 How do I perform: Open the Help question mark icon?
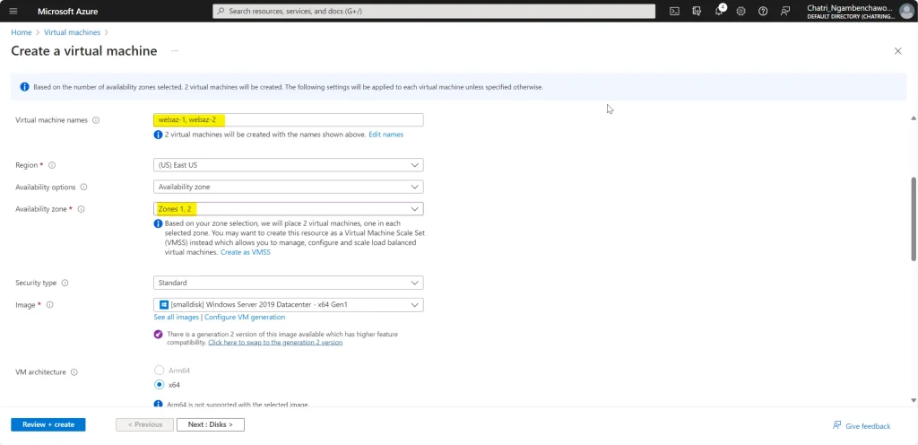tap(763, 11)
